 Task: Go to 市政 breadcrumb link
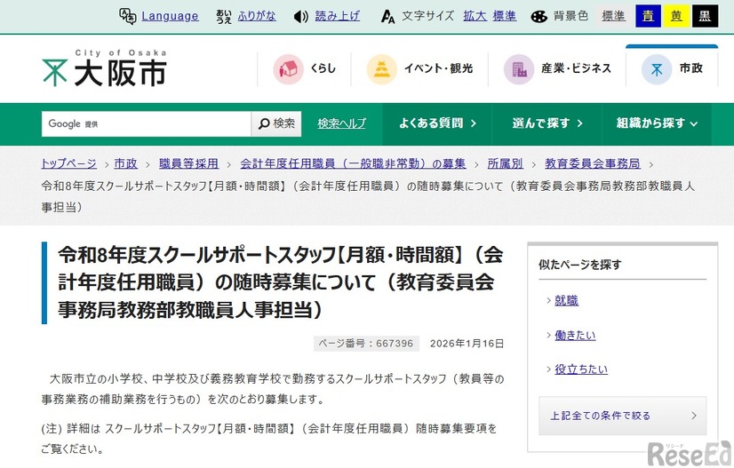coord(126,163)
